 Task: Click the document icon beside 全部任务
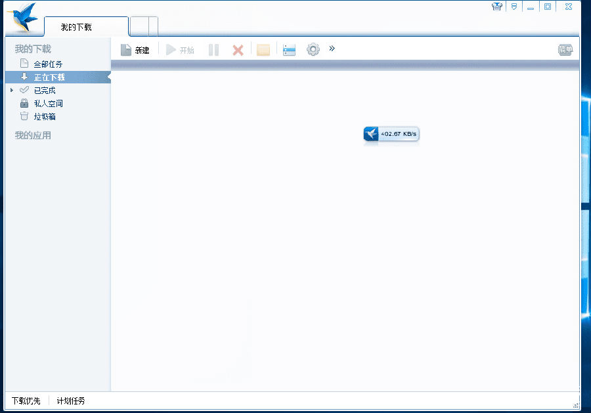(x=24, y=63)
